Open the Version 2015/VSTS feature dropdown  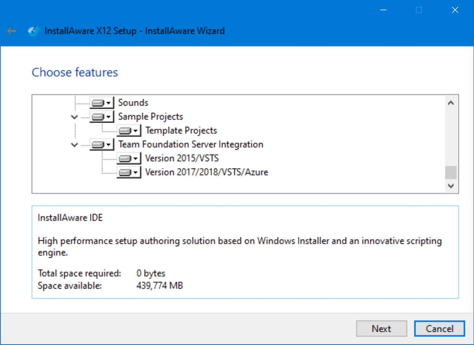tap(129, 158)
